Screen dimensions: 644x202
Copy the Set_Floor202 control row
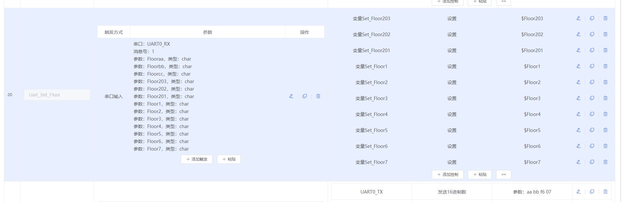[592, 34]
